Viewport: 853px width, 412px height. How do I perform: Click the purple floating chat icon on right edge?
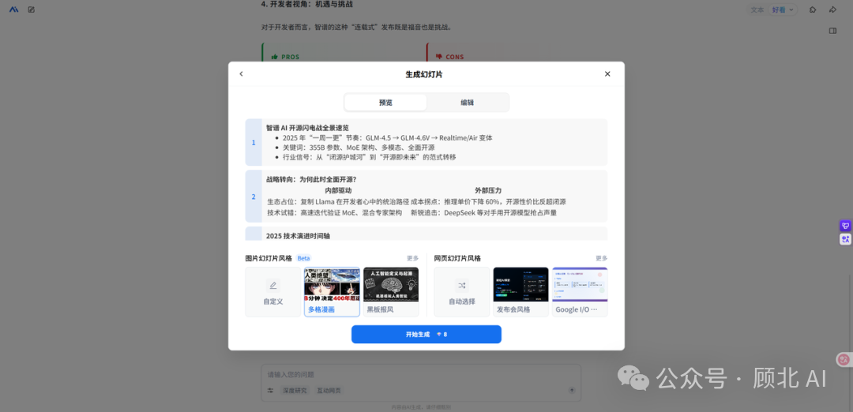click(x=845, y=226)
